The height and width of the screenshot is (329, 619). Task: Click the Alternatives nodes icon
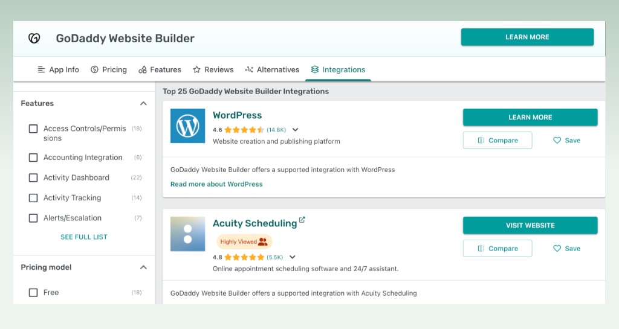249,70
